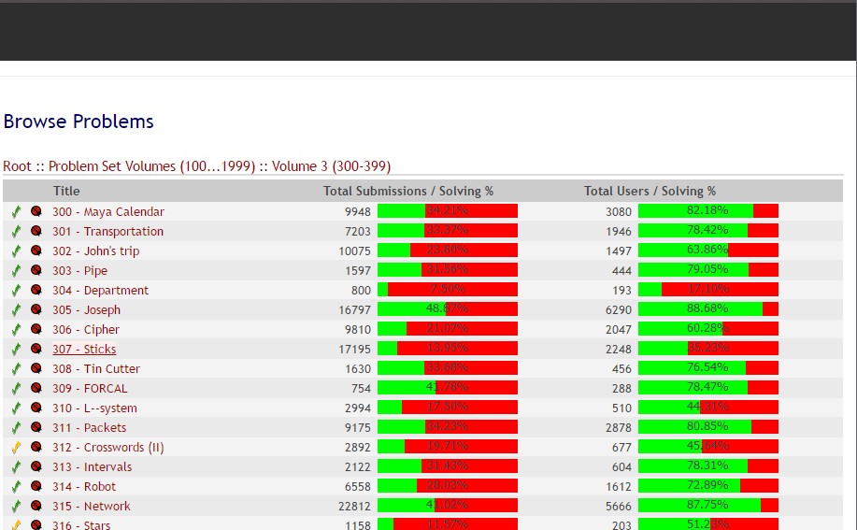The height and width of the screenshot is (530, 857).
Task: Click the red ball icon beside 315 - Network
Action: [x=36, y=506]
